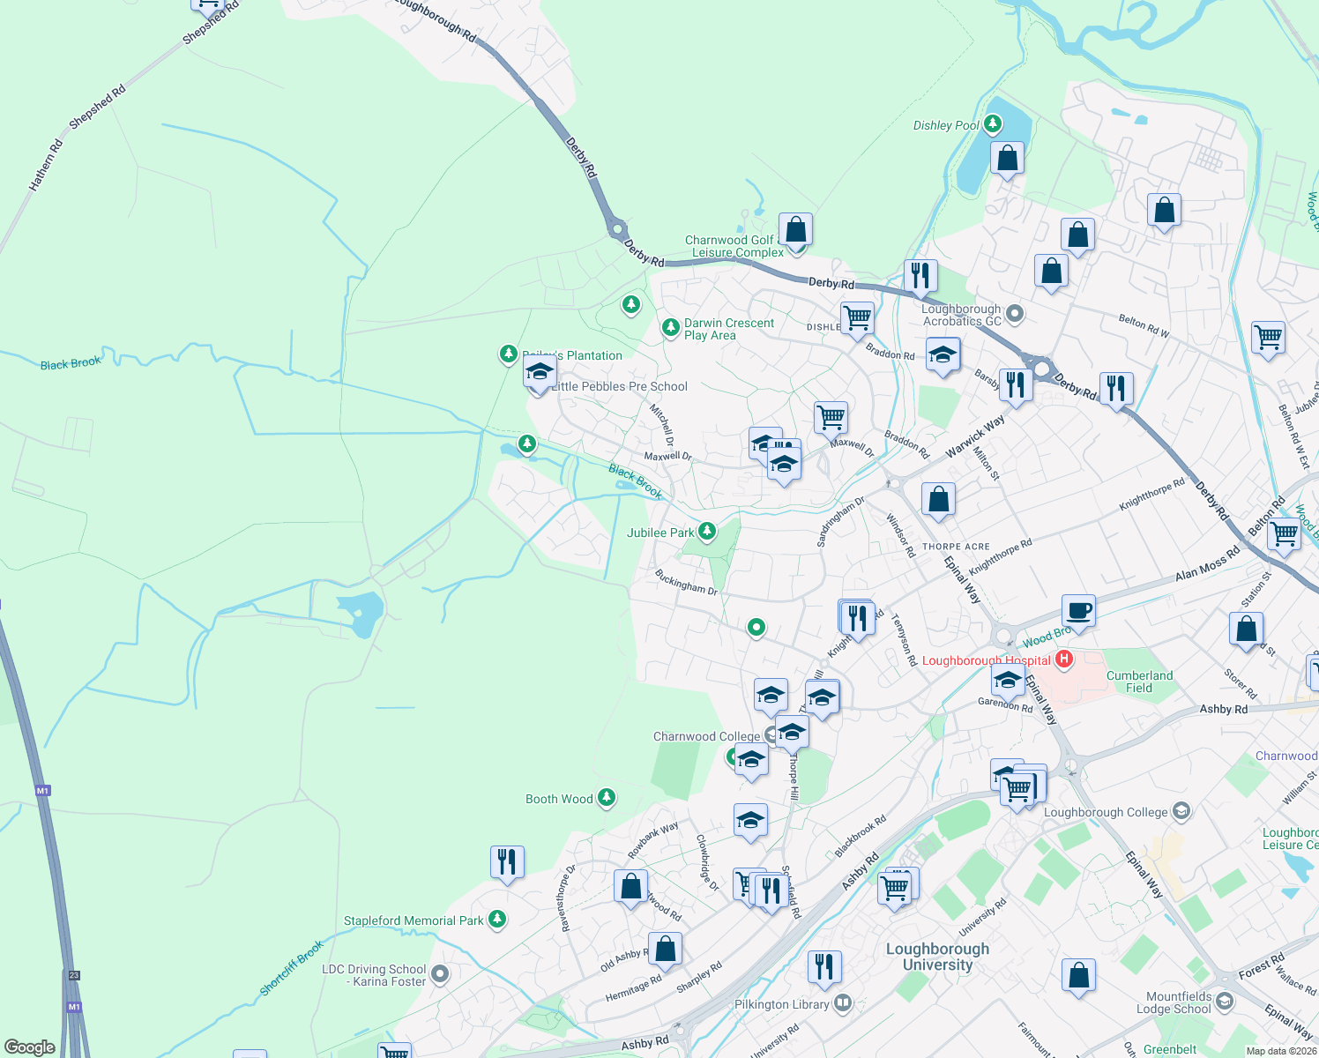Open the Little Pebbles Pre School label
The height and width of the screenshot is (1058, 1319).
[x=621, y=386]
